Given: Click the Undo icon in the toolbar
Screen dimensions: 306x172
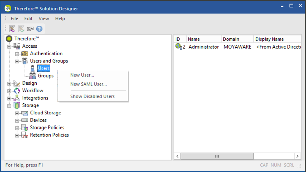Looking at the screenshot, I should (12, 28).
